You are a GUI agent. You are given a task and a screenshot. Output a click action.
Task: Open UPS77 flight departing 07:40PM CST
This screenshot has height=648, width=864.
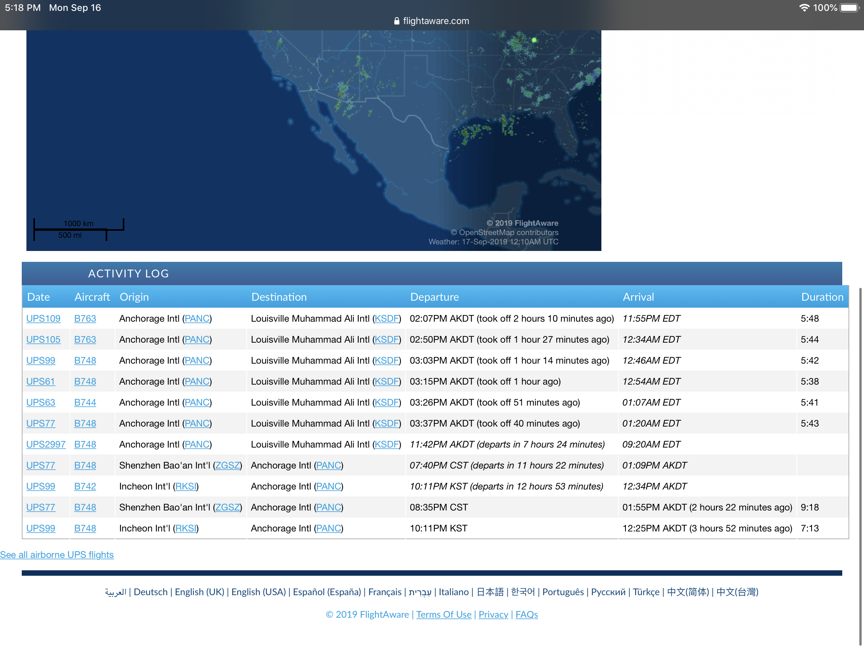click(x=41, y=465)
